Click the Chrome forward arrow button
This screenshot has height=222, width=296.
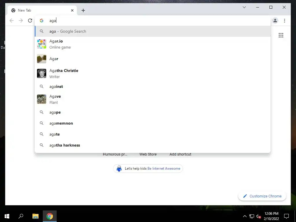pos(21,21)
